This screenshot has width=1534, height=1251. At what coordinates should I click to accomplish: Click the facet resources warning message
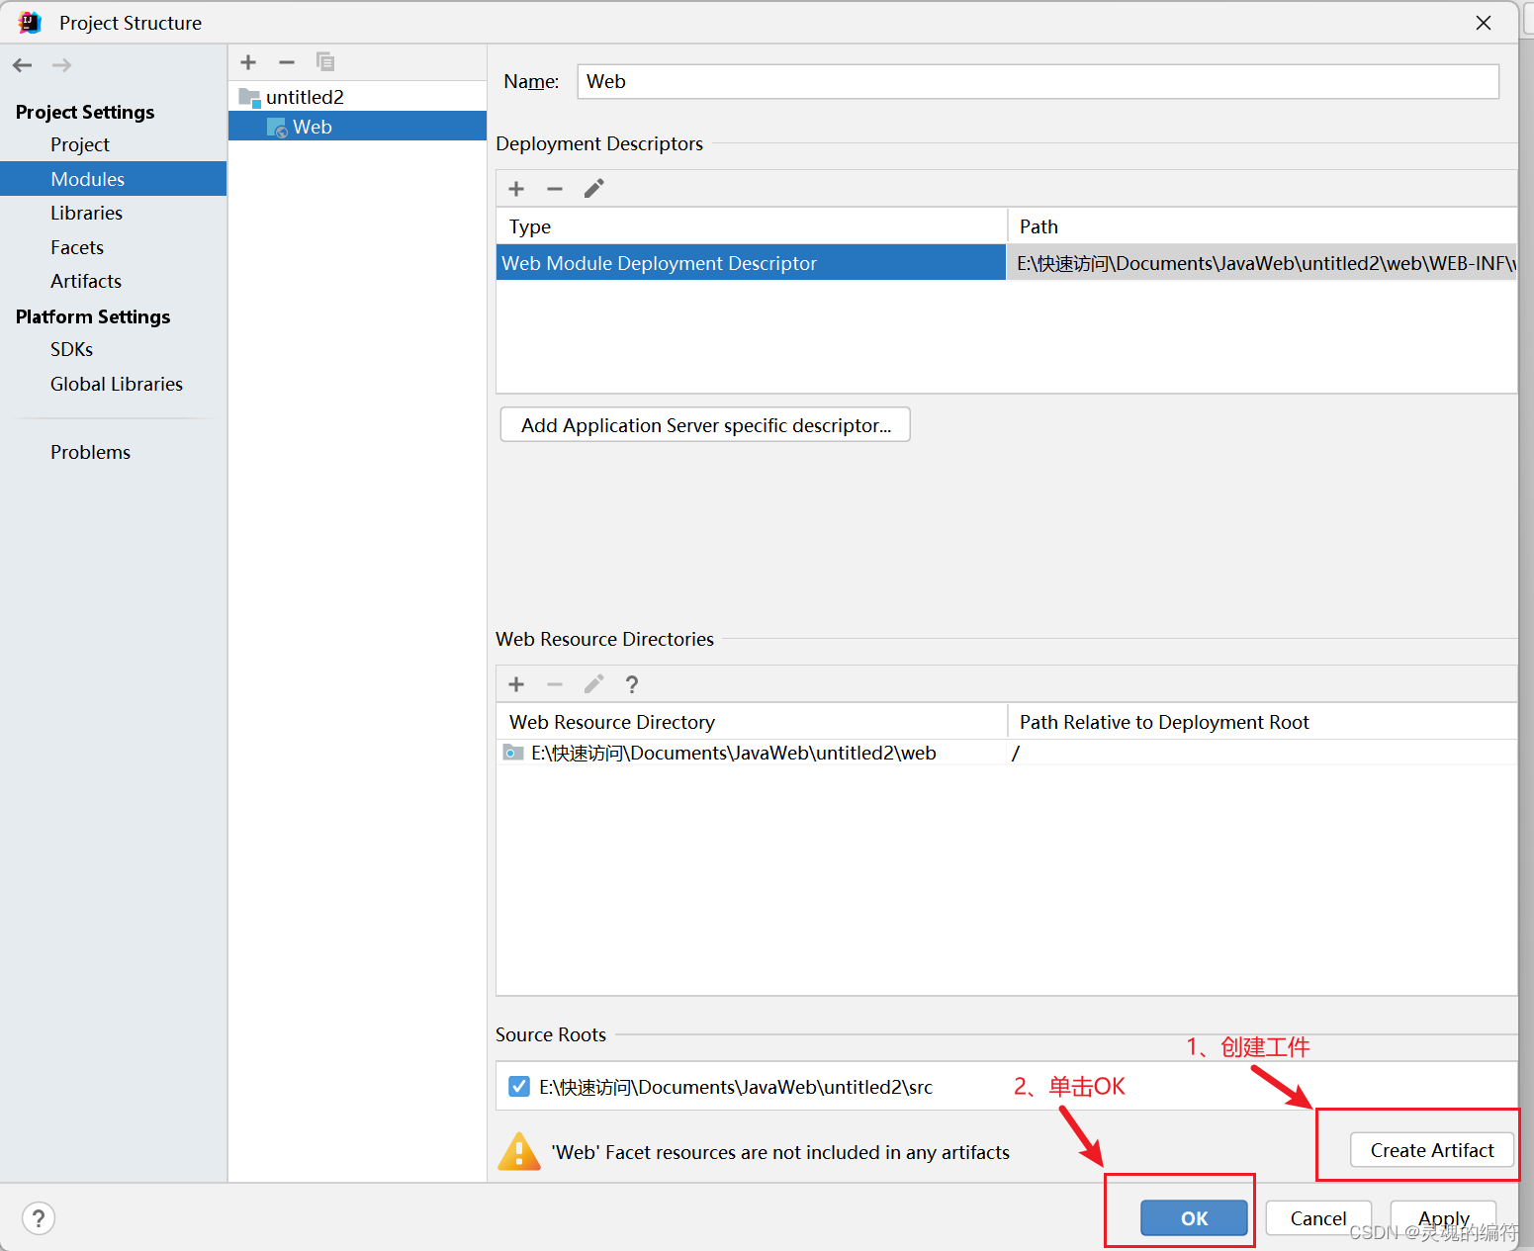(x=780, y=1152)
